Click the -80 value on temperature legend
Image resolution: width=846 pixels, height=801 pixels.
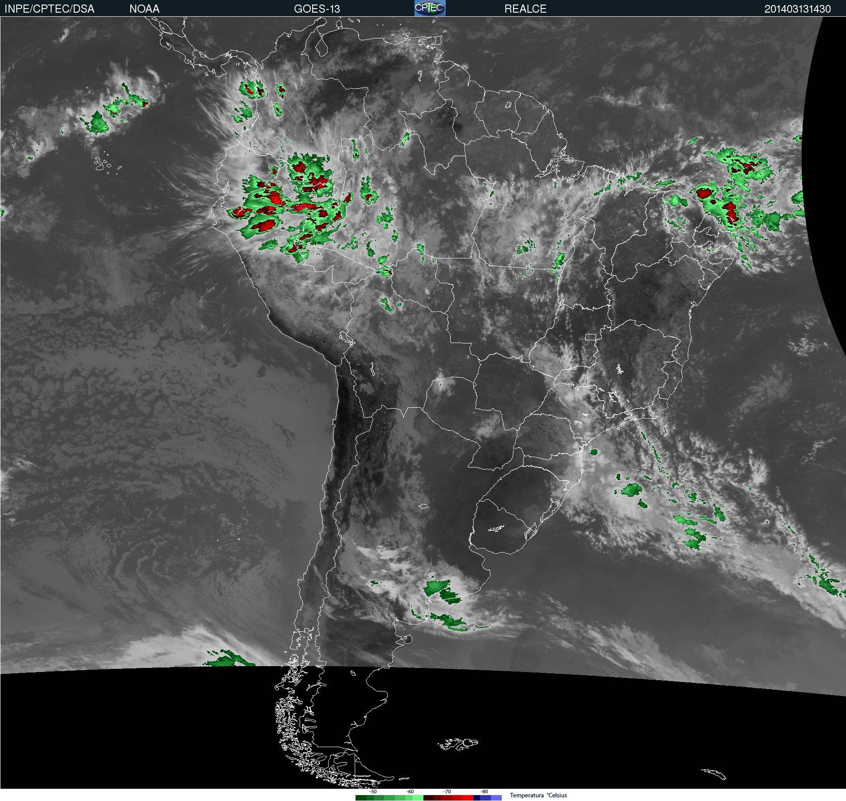point(484,791)
